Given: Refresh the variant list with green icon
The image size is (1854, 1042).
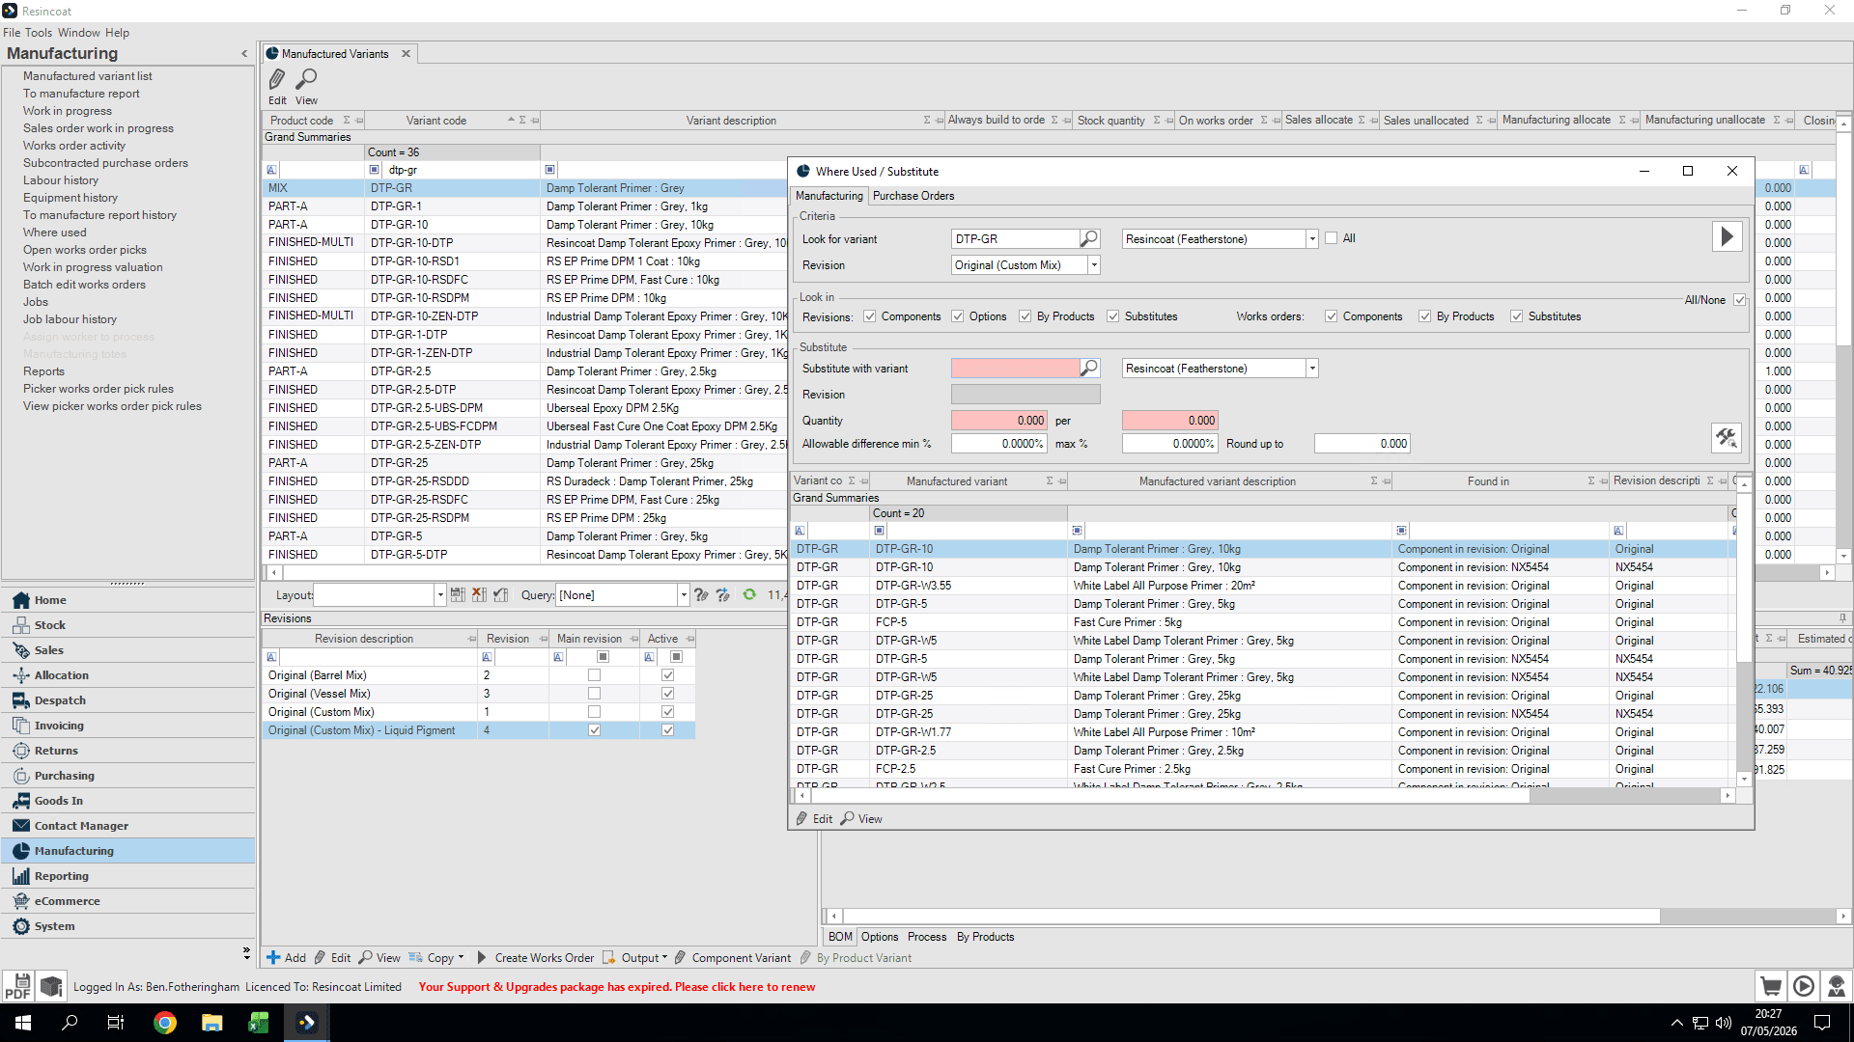Looking at the screenshot, I should (x=749, y=595).
